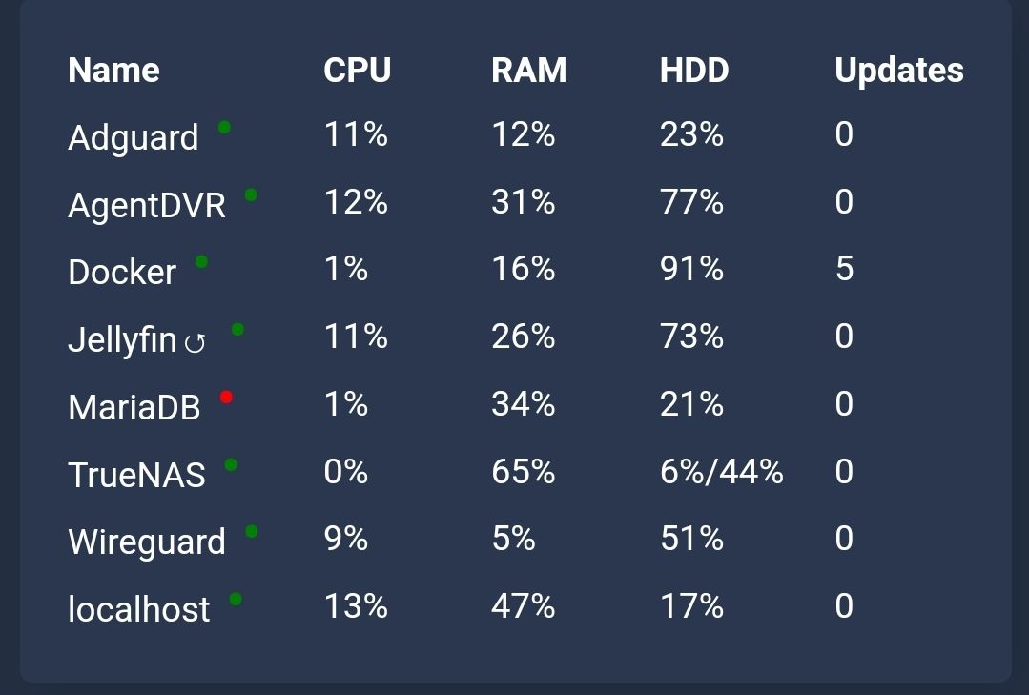This screenshot has height=695, width=1029.
Task: Click TrueNAS HDD usage value 6%/44%
Action: click(721, 472)
